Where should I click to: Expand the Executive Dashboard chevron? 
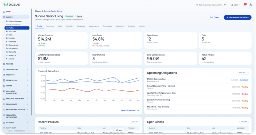tap(27, 99)
